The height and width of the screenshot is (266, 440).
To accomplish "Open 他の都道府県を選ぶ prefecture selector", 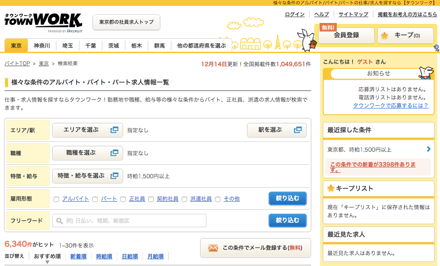I will tap(202, 46).
